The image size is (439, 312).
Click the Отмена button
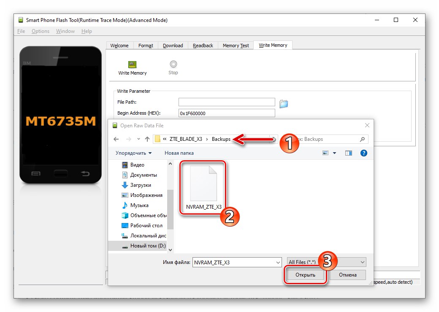tap(348, 275)
